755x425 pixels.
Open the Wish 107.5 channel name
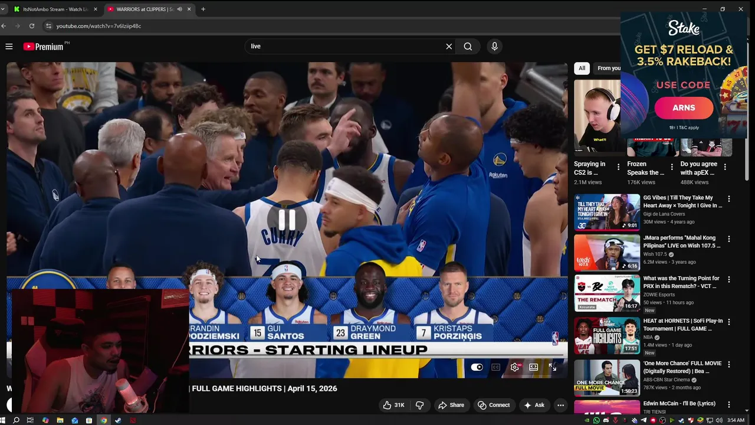[x=655, y=254]
